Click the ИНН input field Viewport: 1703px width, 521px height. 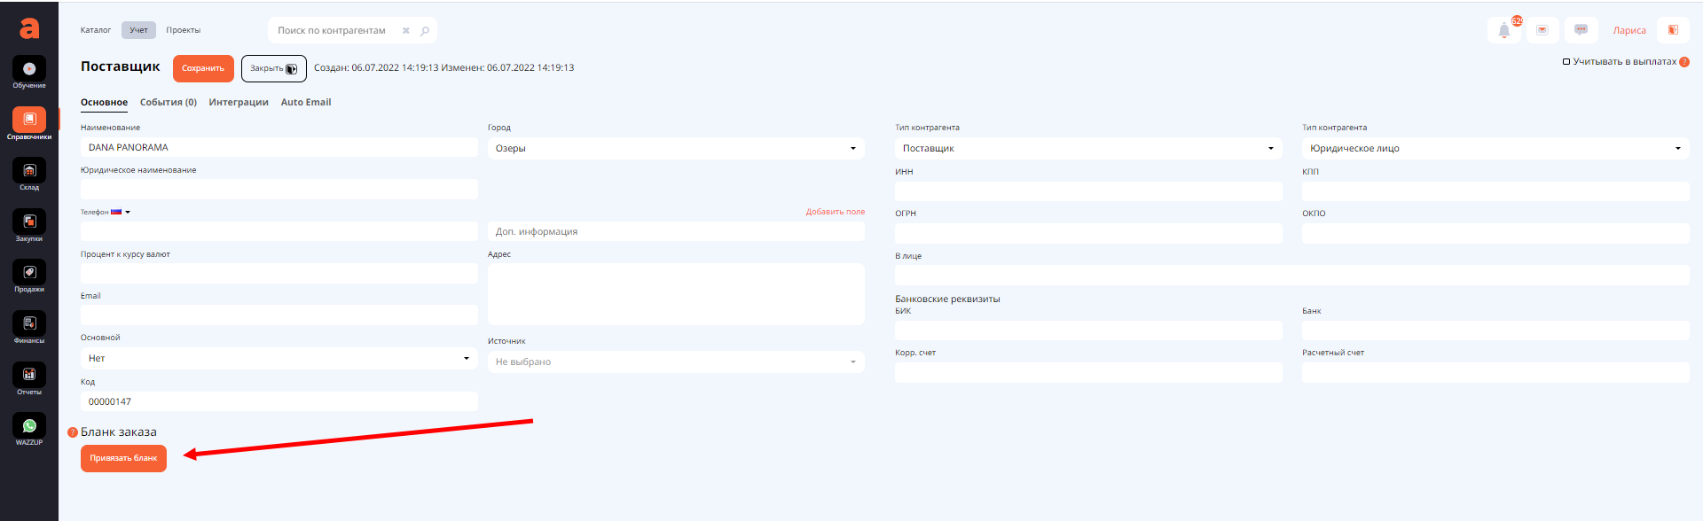click(1088, 191)
